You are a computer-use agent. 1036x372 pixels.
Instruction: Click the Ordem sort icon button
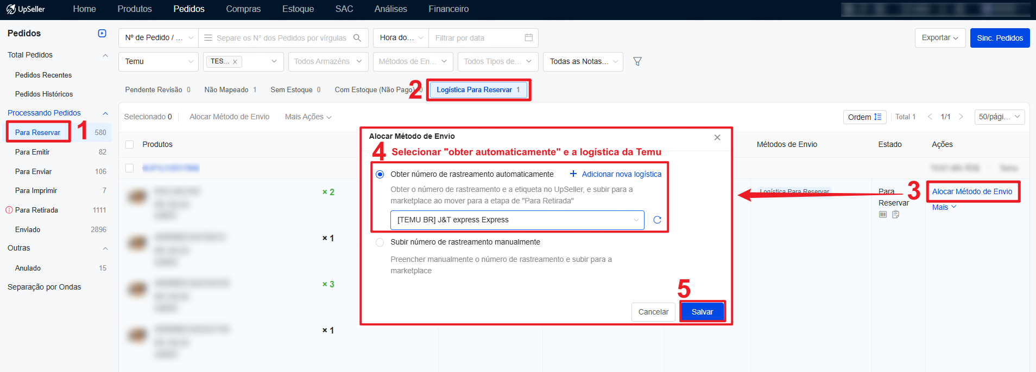click(x=864, y=117)
